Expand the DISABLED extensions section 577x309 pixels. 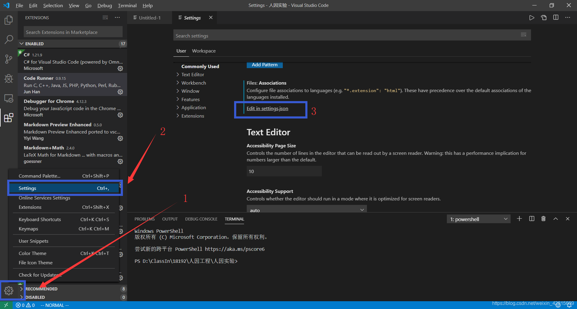pos(72,297)
